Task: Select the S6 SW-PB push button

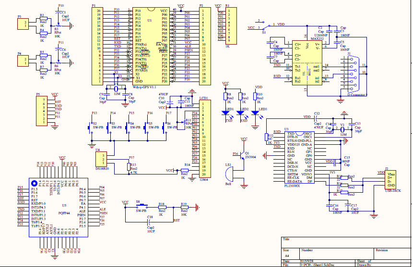Action: tap(165, 128)
